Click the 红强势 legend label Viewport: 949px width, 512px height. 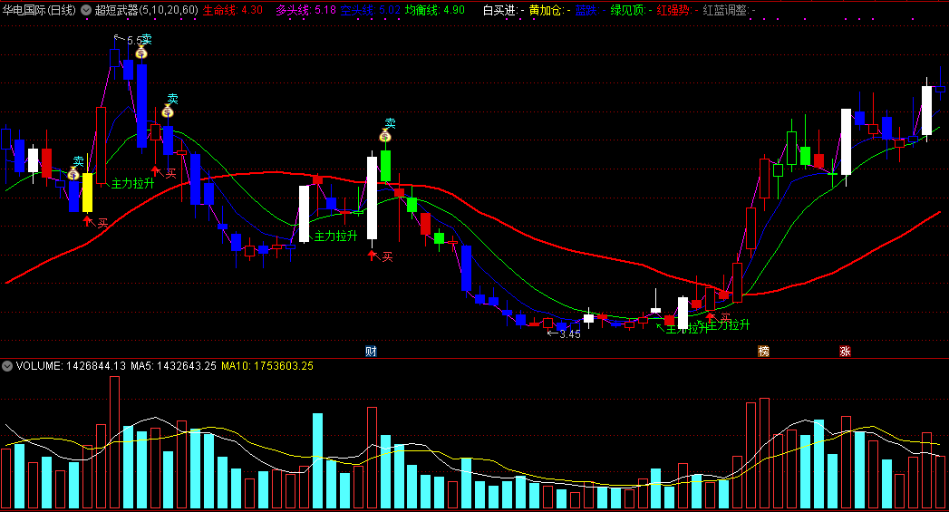tap(677, 10)
